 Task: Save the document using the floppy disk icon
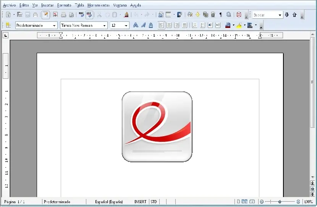(x=27, y=15)
